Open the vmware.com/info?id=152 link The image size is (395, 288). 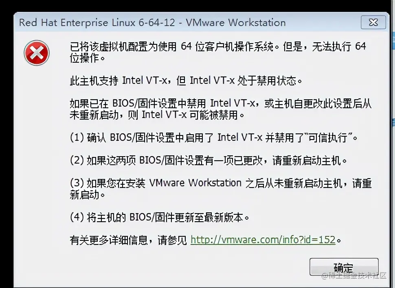click(x=263, y=240)
